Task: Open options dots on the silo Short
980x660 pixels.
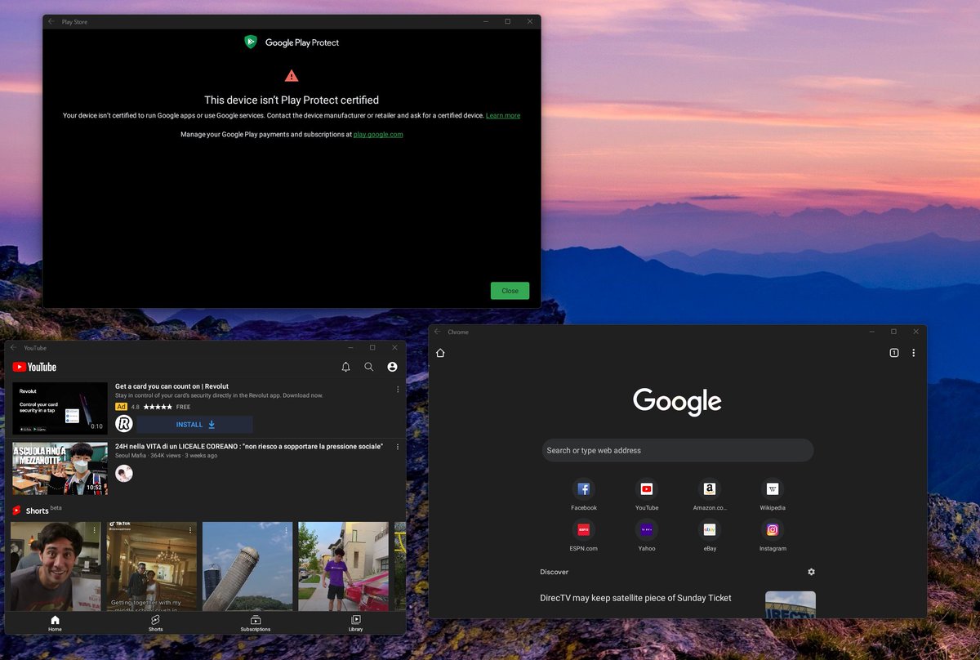Action: pyautogui.click(x=286, y=531)
